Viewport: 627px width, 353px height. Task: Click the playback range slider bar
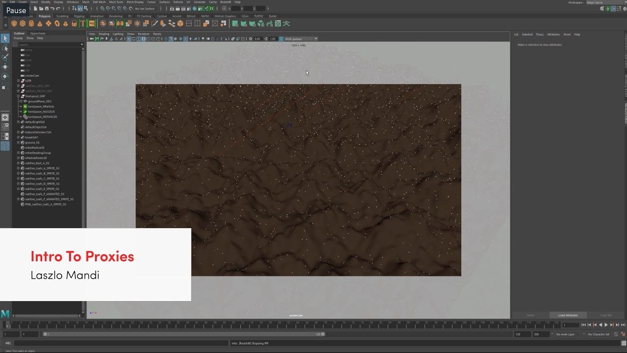tap(184, 334)
